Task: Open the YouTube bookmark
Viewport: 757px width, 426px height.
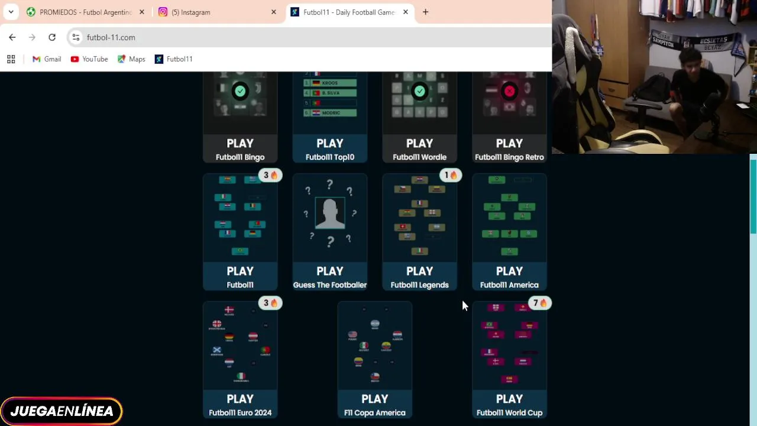Action: tap(89, 59)
